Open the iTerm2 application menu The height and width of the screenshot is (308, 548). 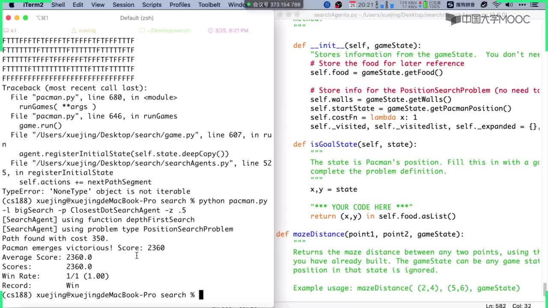[x=33, y=5]
